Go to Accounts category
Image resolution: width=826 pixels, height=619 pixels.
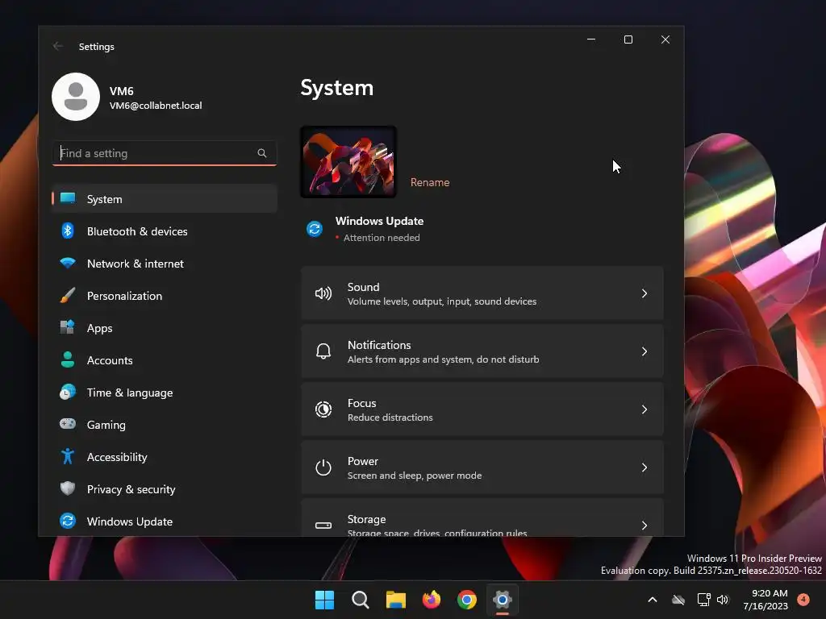tap(165, 360)
